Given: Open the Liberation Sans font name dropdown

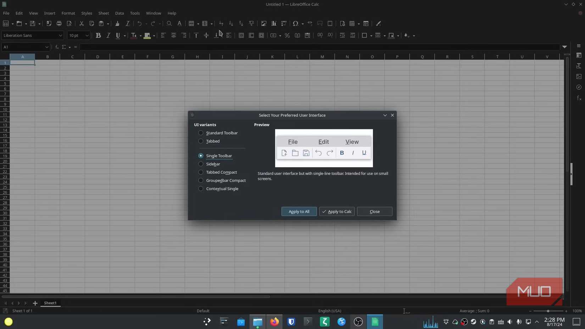Looking at the screenshot, I should 60,35.
